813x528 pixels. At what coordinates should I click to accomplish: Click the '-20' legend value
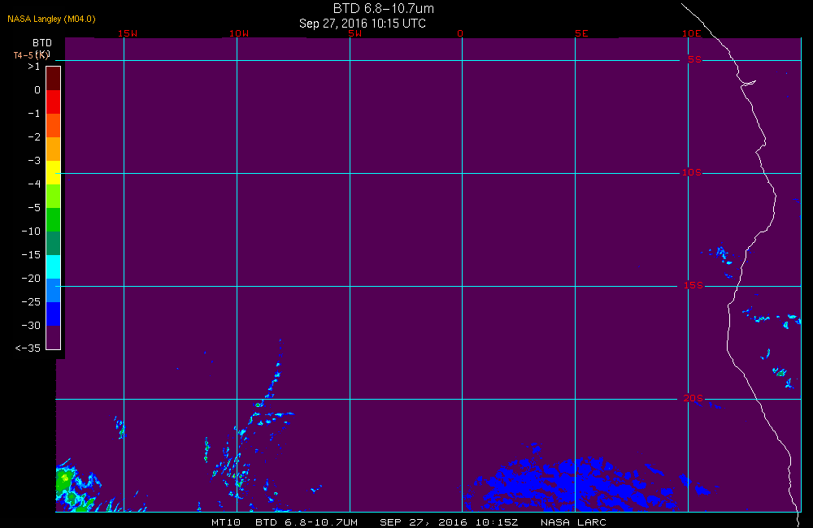pyautogui.click(x=31, y=279)
